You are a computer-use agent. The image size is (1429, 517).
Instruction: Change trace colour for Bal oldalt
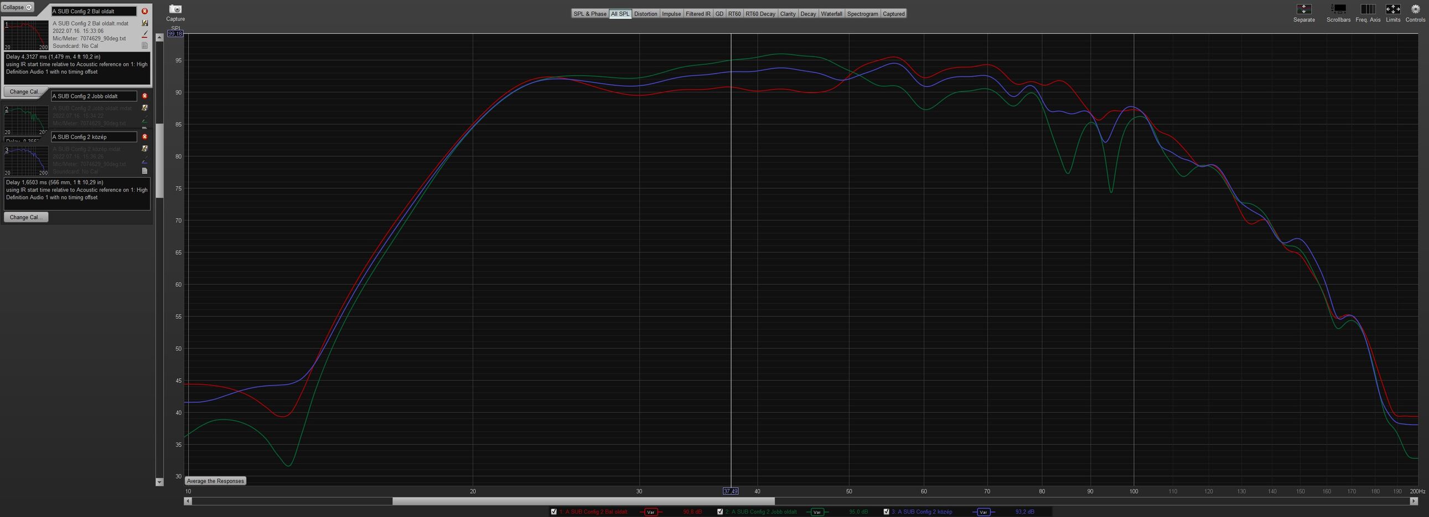coord(145,34)
